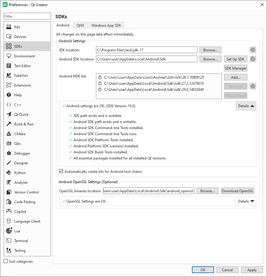Select the C++ braces icon
Screen dimensions: 267x277
pyautogui.click(x=9, y=104)
